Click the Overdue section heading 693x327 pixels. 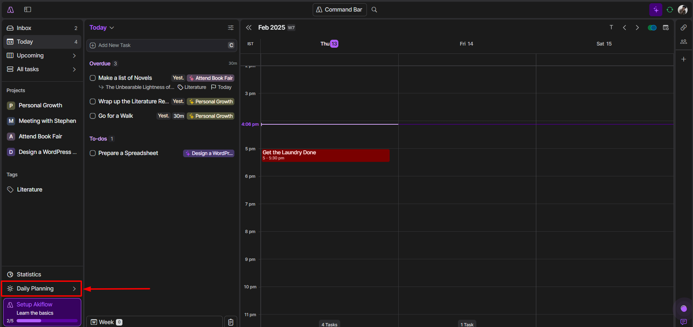(x=100, y=64)
